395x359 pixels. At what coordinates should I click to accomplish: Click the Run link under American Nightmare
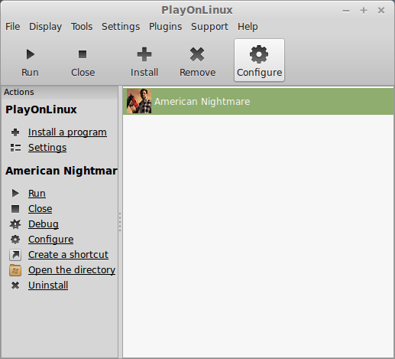(37, 194)
